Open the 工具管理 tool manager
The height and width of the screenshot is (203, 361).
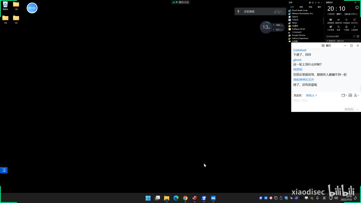354,28
